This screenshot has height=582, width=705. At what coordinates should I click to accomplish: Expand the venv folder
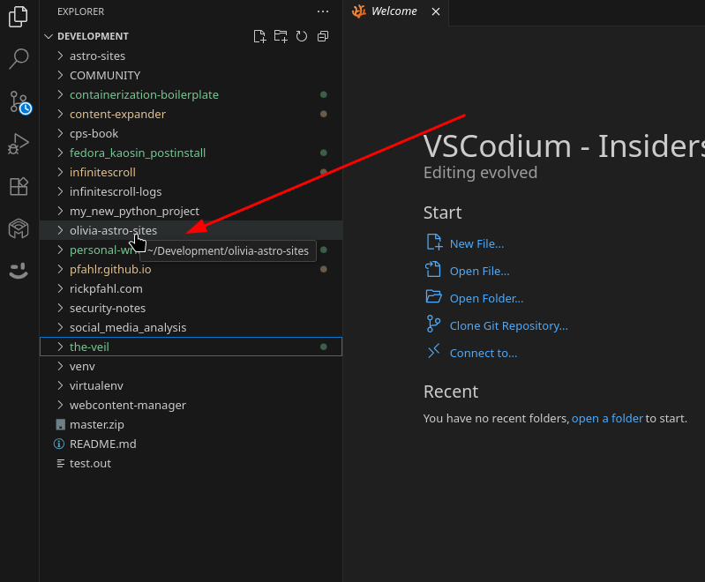191,366
